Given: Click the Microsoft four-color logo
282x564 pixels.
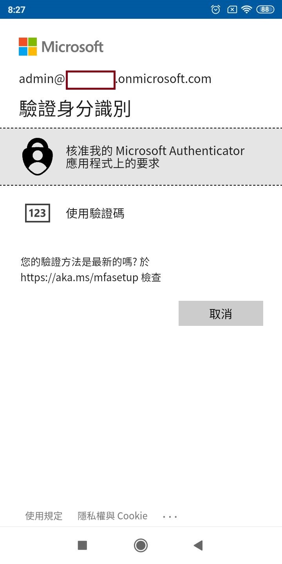Looking at the screenshot, I should pos(28,47).
